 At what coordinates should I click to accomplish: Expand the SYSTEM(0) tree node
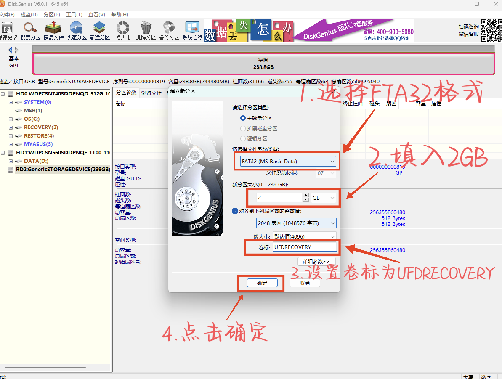pos(11,102)
